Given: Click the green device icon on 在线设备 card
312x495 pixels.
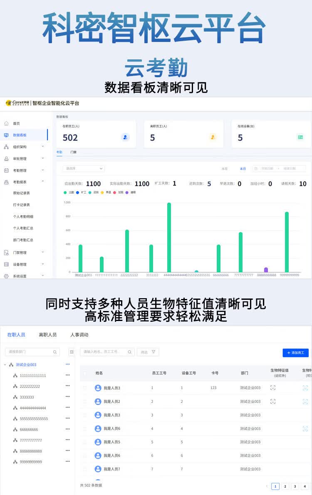Looking at the screenshot, I should tap(300, 137).
